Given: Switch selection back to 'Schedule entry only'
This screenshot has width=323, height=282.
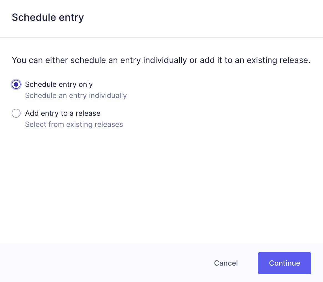Looking at the screenshot, I should click(16, 84).
